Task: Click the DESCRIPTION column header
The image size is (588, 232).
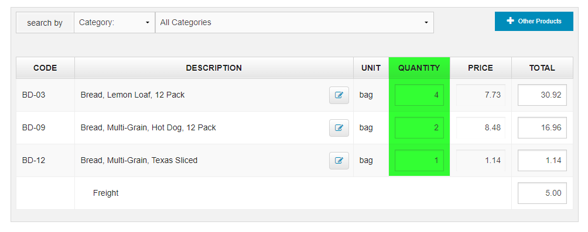Action: click(214, 68)
